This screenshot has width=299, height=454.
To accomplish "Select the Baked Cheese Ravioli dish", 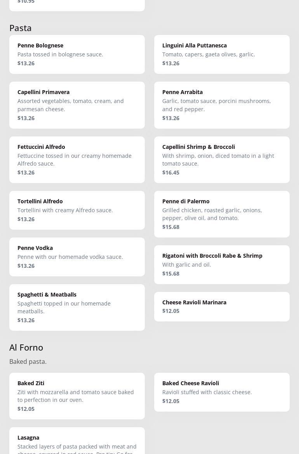I will click(x=222, y=392).
